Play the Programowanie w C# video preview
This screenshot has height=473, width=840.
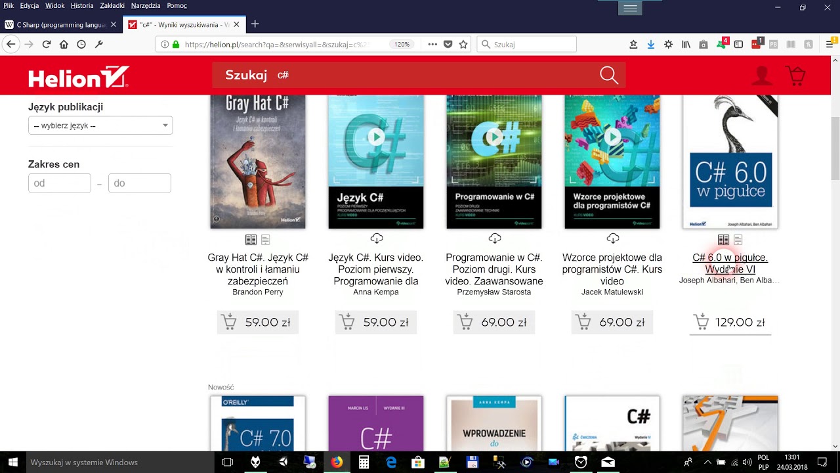pyautogui.click(x=494, y=137)
